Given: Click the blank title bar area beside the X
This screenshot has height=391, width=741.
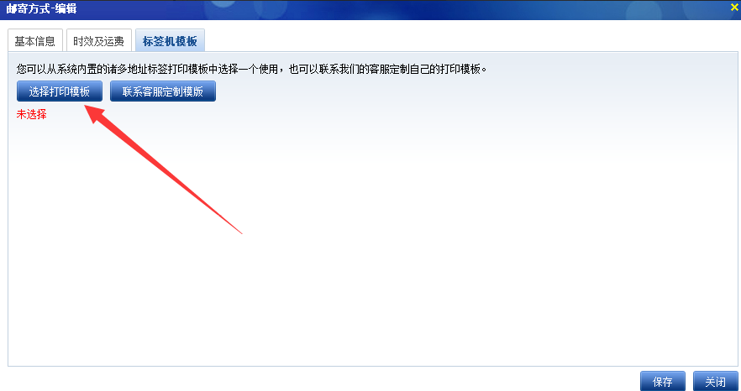Looking at the screenshot, I should point(402,9).
